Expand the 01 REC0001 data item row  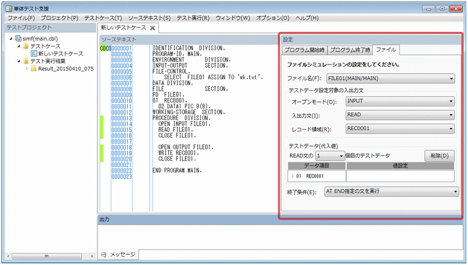click(x=293, y=176)
